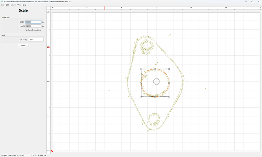This screenshot has width=262, height=157.
Task: Click the Carbide Create app icon in title bar
Action: [2, 2]
